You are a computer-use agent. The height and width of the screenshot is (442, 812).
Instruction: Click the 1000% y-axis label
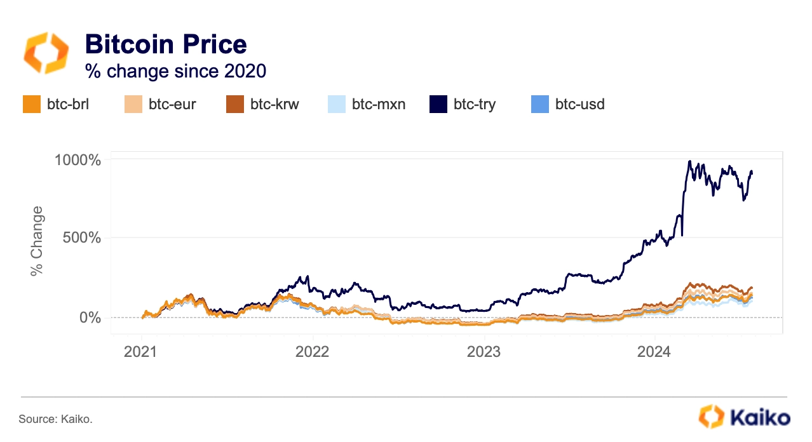[78, 159]
